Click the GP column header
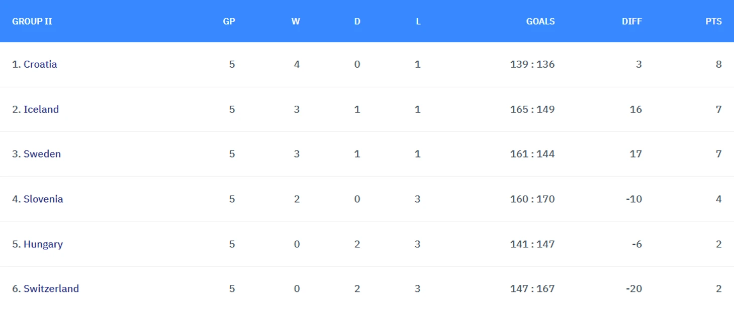The height and width of the screenshot is (310, 734). pyautogui.click(x=229, y=22)
